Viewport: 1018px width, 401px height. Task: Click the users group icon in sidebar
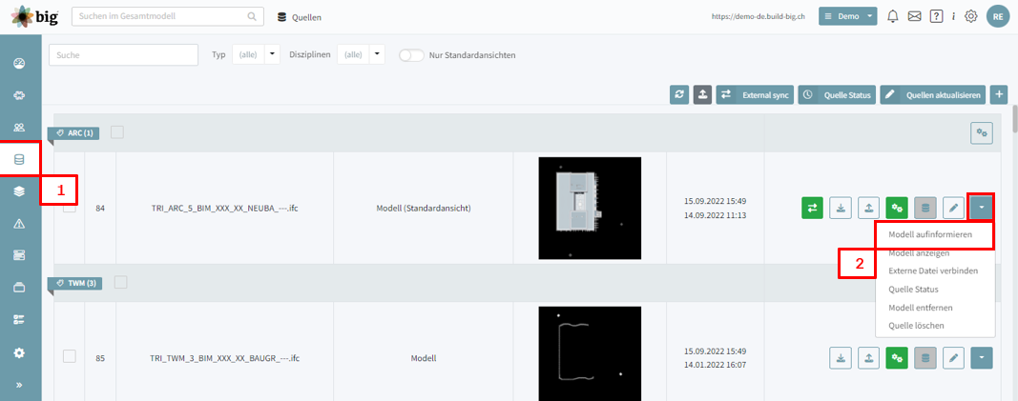tap(19, 127)
